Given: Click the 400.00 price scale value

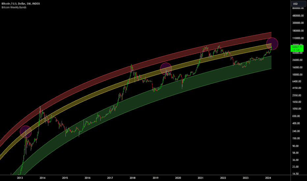Looking at the screenshot, I should (296, 123).
